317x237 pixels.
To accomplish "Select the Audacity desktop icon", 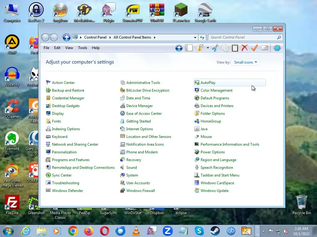I will click(12, 77).
